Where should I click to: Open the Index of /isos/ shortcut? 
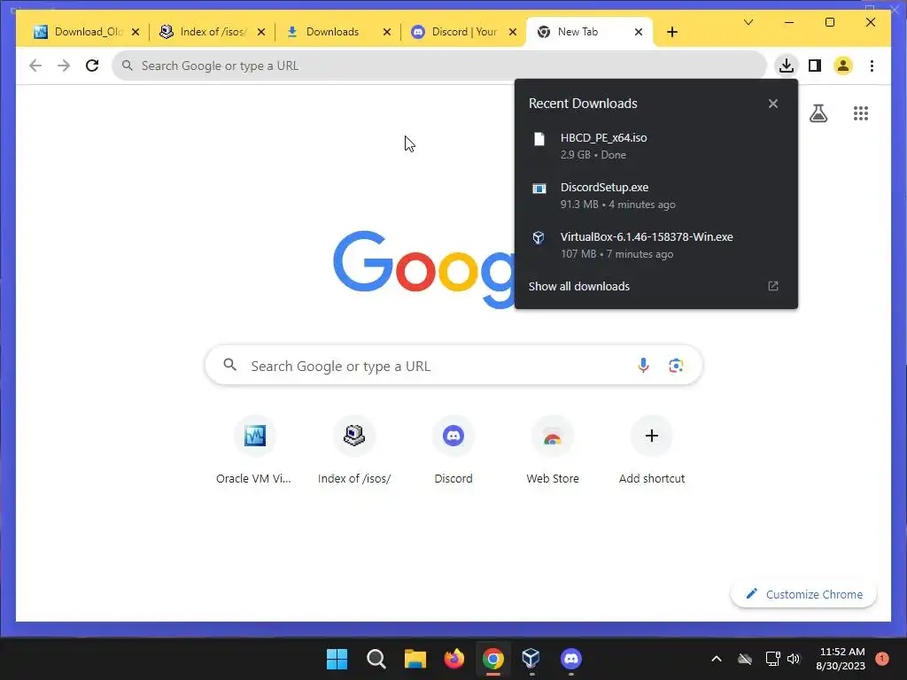point(354,451)
